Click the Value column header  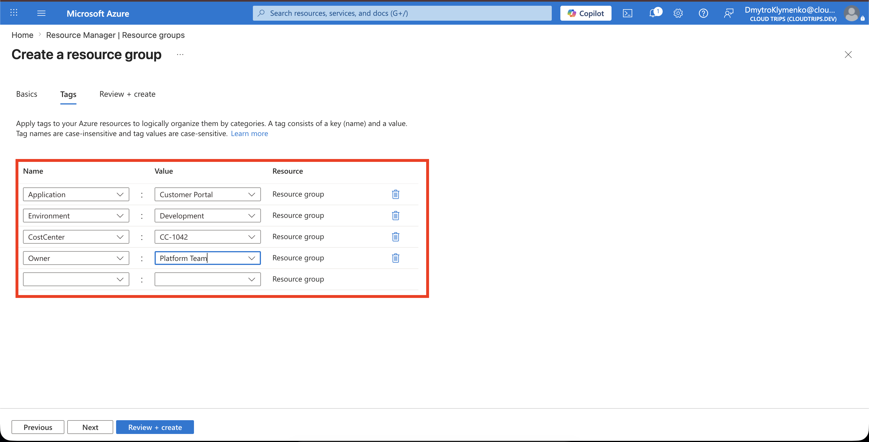coord(164,171)
